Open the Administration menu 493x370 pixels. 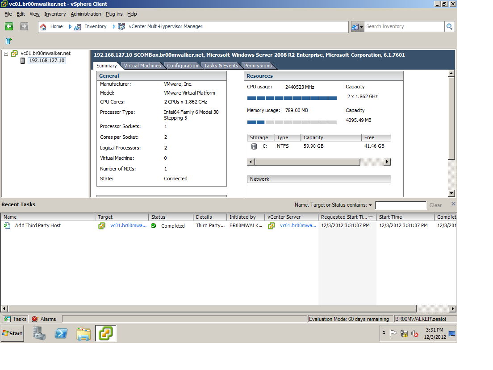[x=86, y=14]
